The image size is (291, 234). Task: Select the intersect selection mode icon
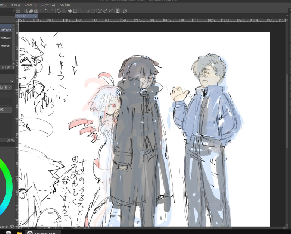point(6,87)
